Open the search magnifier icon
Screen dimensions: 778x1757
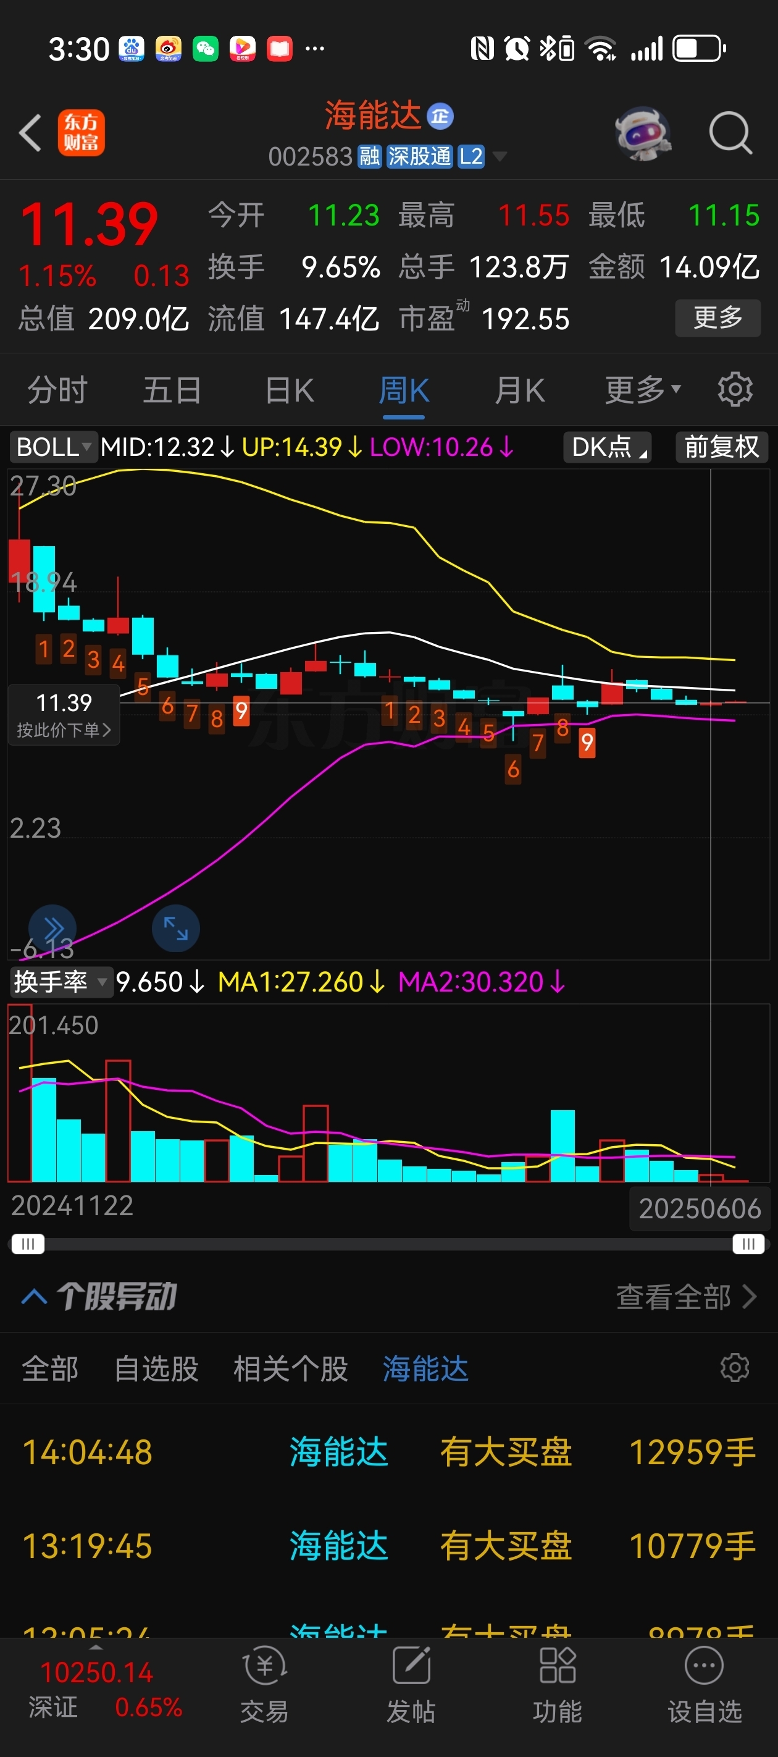point(730,132)
